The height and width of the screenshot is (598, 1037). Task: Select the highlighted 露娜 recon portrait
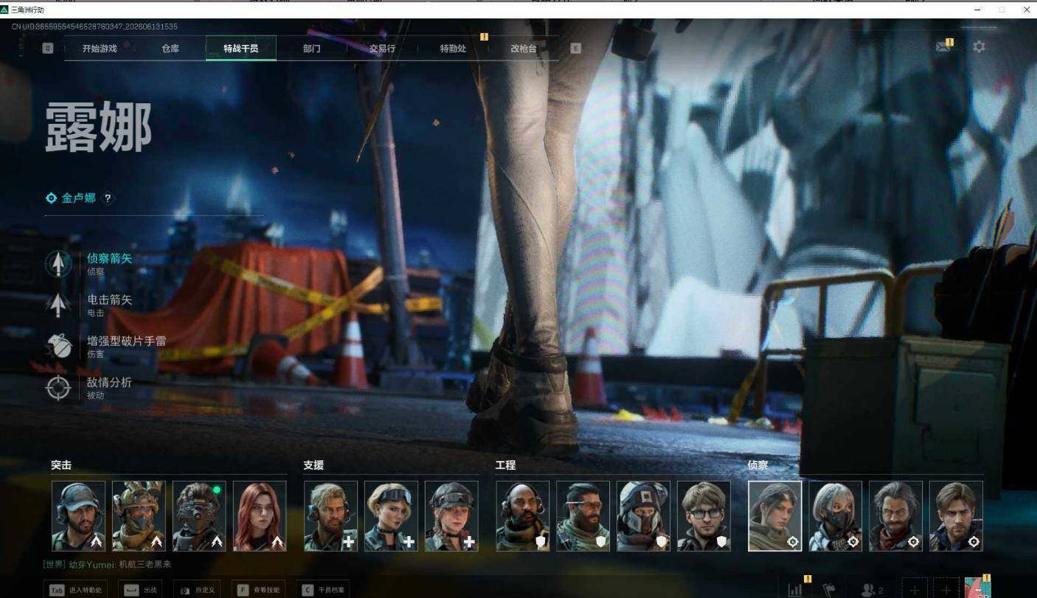pyautogui.click(x=775, y=516)
